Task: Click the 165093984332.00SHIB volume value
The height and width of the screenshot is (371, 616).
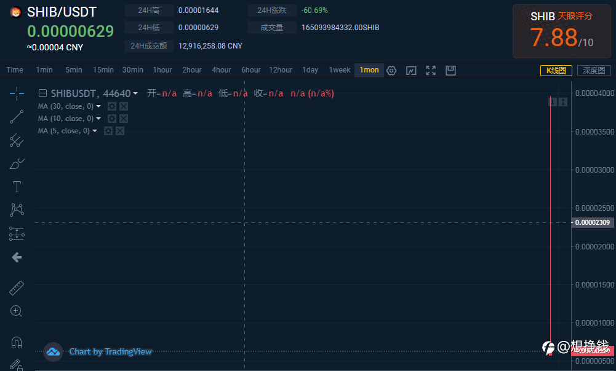Action: pos(340,28)
